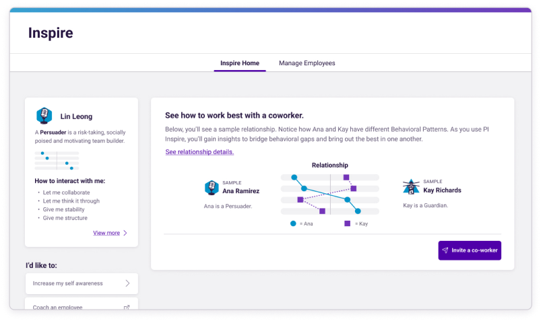Image resolution: width=541 pixels, height=321 pixels.
Task: Select the Coach an employee option
Action: tap(82, 304)
